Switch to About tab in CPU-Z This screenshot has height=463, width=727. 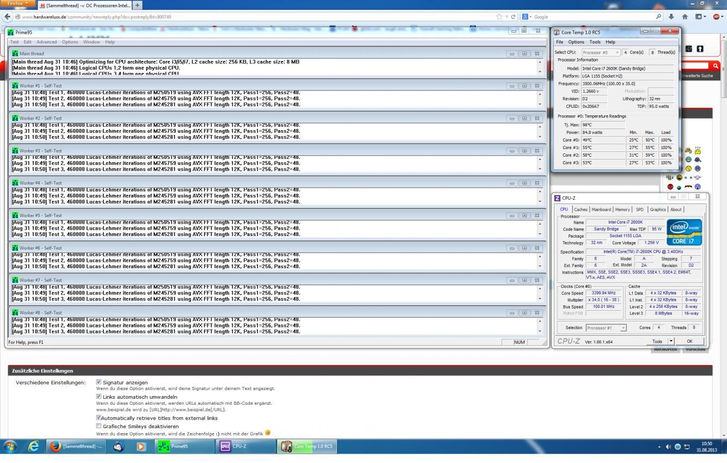coord(676,209)
